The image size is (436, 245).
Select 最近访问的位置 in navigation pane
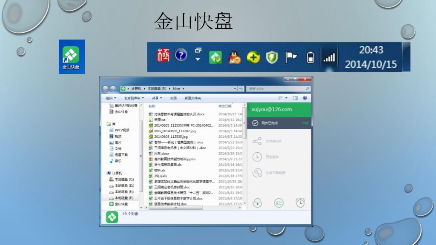123,105
